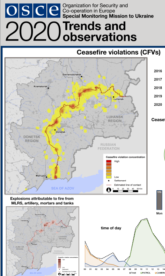This screenshot has width=165, height=276.
Task: Click the scale bar in the main map legend
Action: tap(125, 191)
